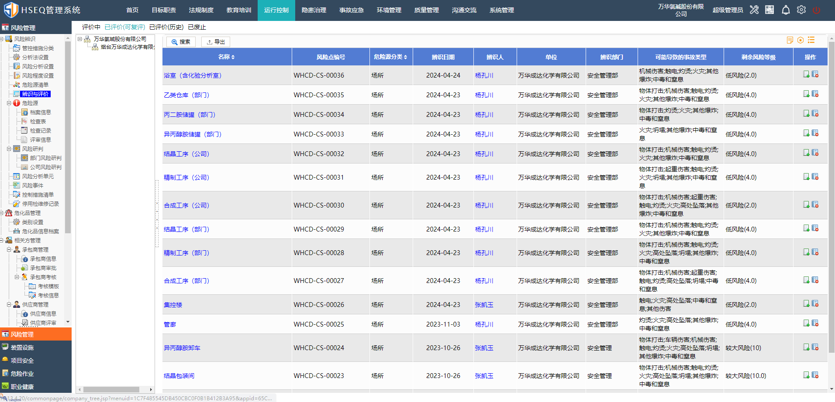Image resolution: width=835 pixels, height=402 pixels.
Task: Collapse the 承包商管理 tree node
Action: [x=9, y=250]
